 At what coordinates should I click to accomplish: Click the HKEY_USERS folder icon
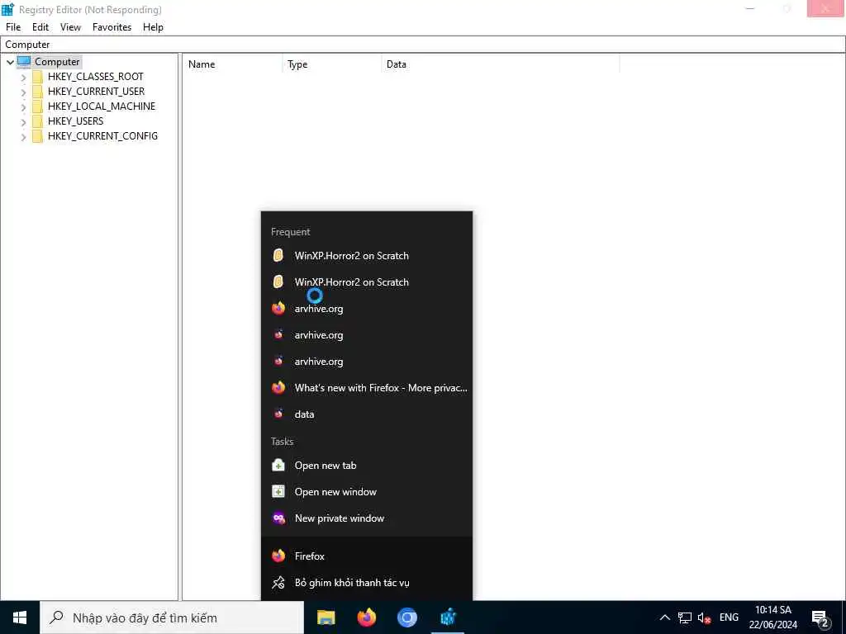[37, 121]
